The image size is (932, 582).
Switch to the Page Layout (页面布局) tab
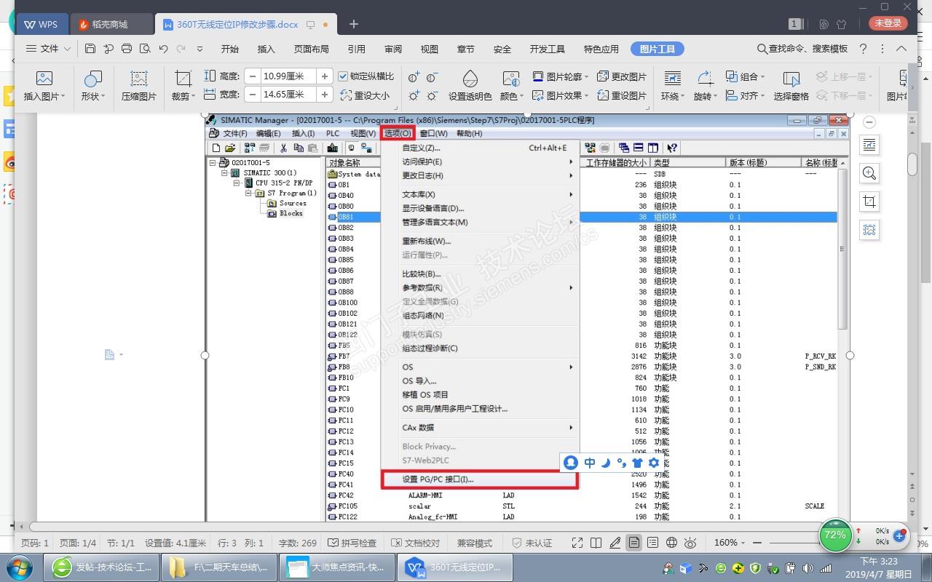pos(311,49)
